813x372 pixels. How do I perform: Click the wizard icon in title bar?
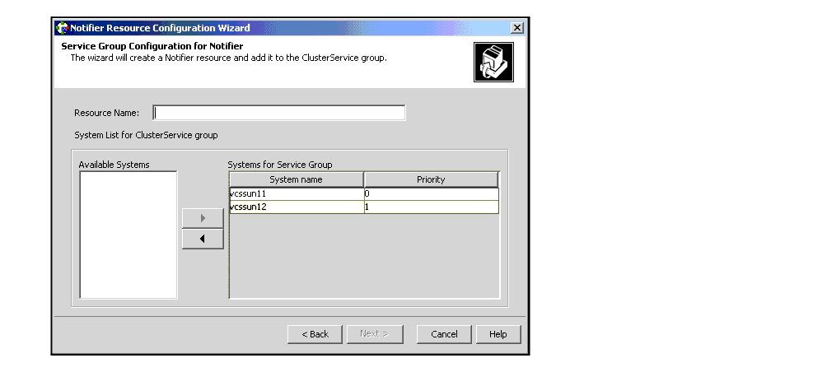click(62, 28)
